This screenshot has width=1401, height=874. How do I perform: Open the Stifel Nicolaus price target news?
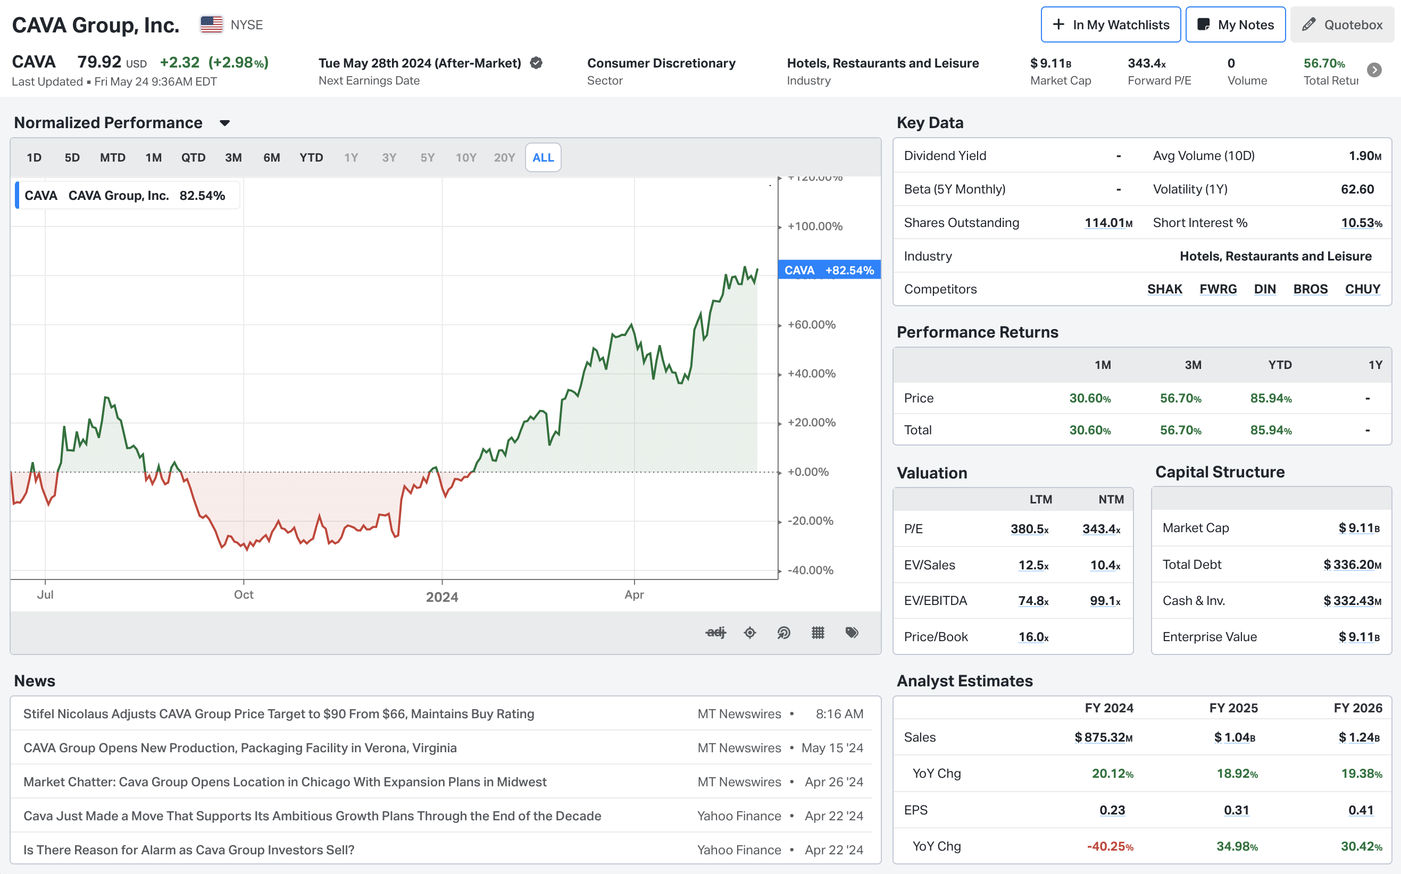coord(278,713)
